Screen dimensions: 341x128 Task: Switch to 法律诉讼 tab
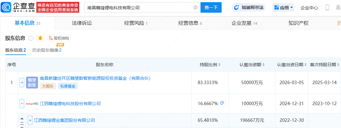click(x=82, y=23)
